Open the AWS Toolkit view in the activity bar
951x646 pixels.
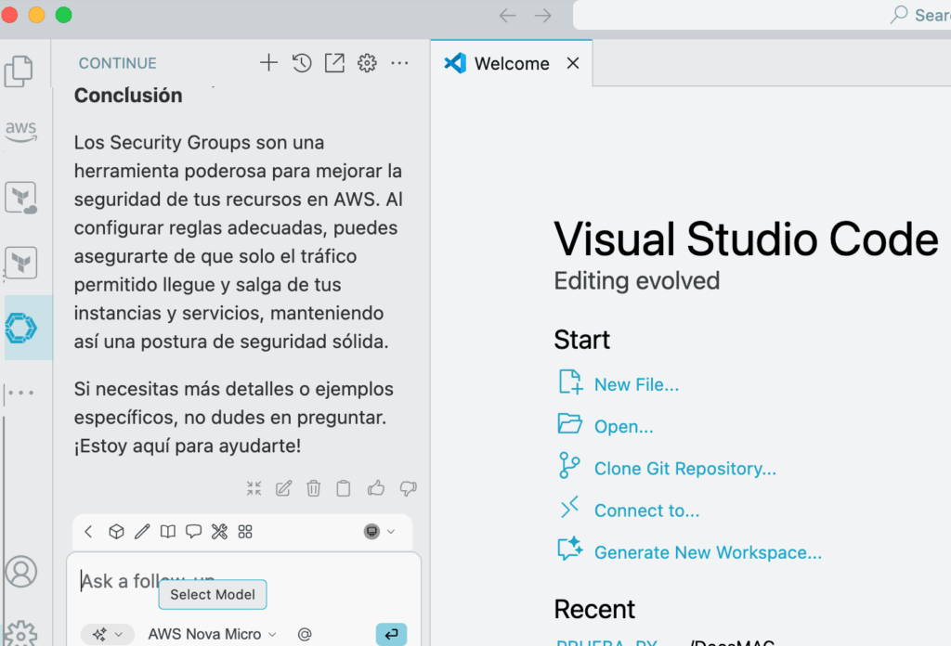click(21, 131)
